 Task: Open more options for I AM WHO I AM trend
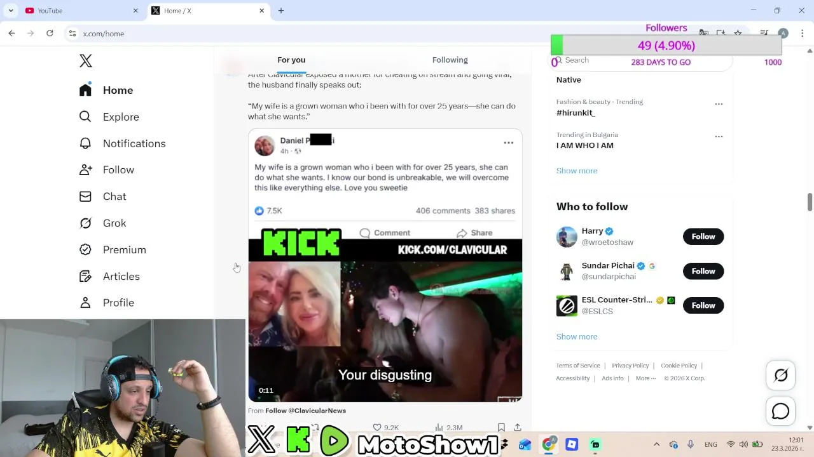719,136
